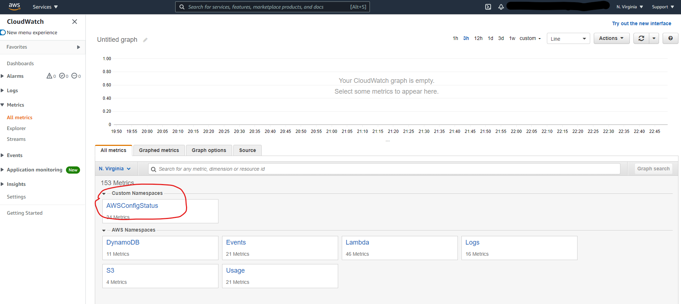681x304 pixels.
Task: Open the notifications bell icon
Action: click(x=501, y=7)
